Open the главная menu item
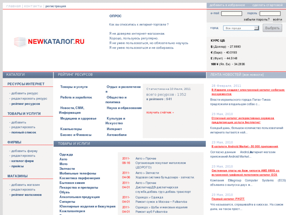286x215 pixels. pyautogui.click(x=14, y=6)
